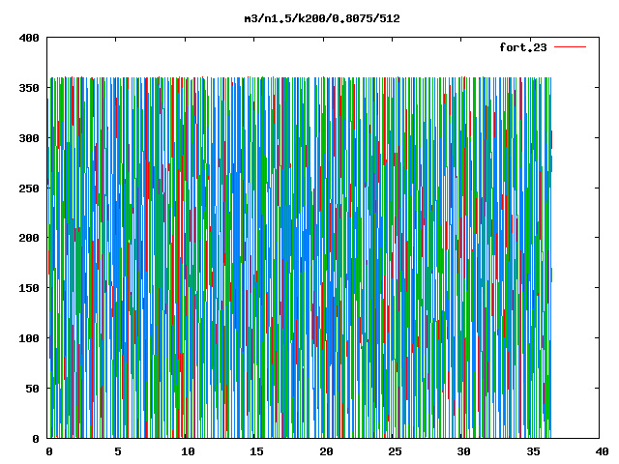619x464 pixels.
Task: Click y-axis label 350
Action: point(29,88)
